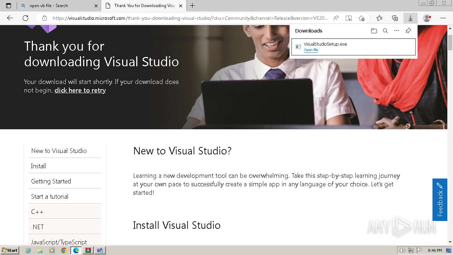Viewport: 453px width, 255px height.
Task: Click 'Install Visual Studio' heading
Action: (177, 225)
